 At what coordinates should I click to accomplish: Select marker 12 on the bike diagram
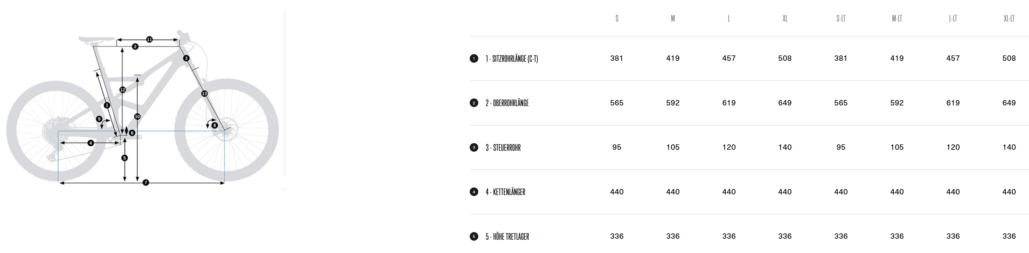coord(123,90)
